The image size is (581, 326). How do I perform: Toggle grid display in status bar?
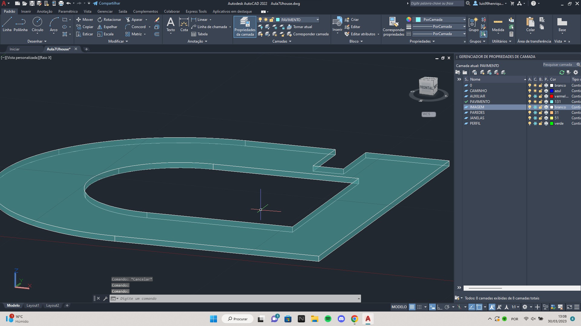(x=412, y=307)
